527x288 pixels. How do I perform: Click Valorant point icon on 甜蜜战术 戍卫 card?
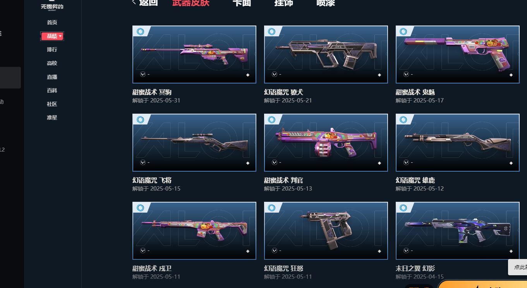click(143, 251)
